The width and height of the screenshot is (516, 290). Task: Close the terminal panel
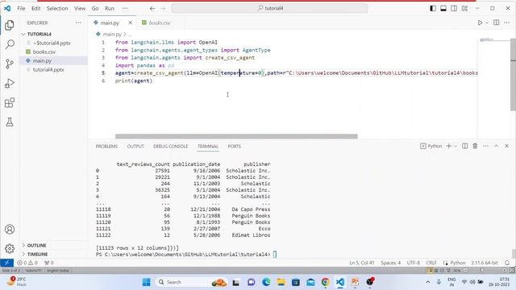pyautogui.click(x=507, y=146)
